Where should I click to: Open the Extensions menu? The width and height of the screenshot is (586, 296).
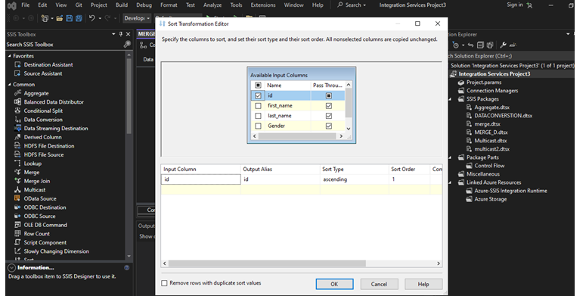tap(263, 5)
